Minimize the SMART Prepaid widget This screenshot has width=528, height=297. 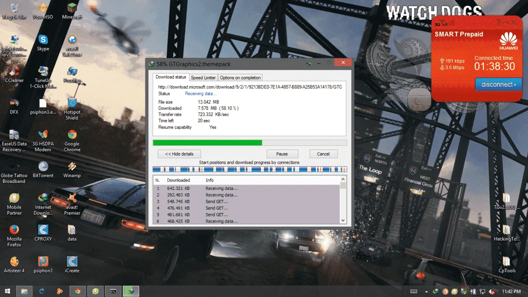click(506, 22)
